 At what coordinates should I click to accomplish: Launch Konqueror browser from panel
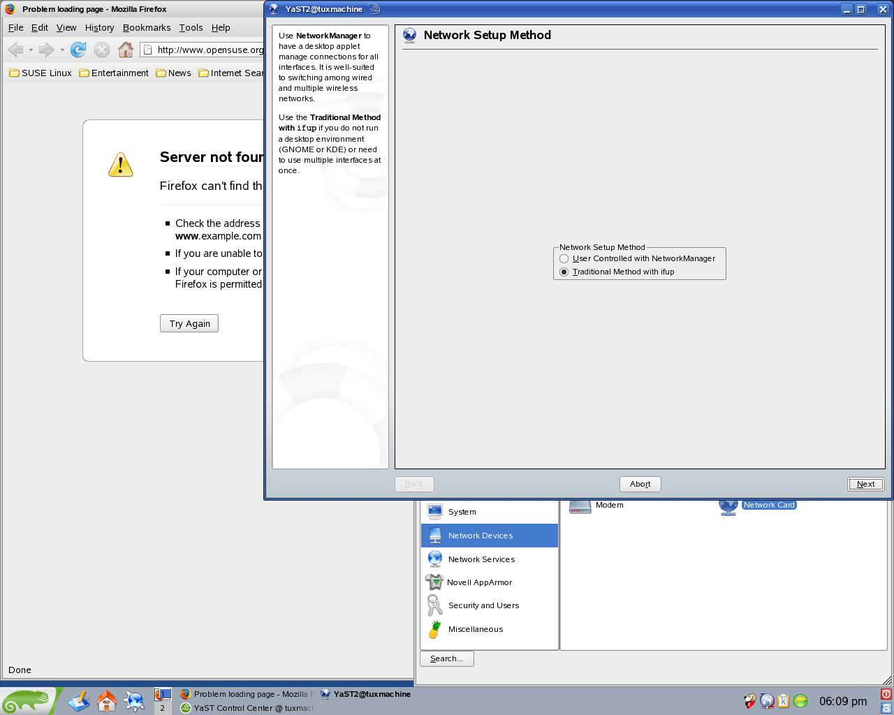pos(134,700)
